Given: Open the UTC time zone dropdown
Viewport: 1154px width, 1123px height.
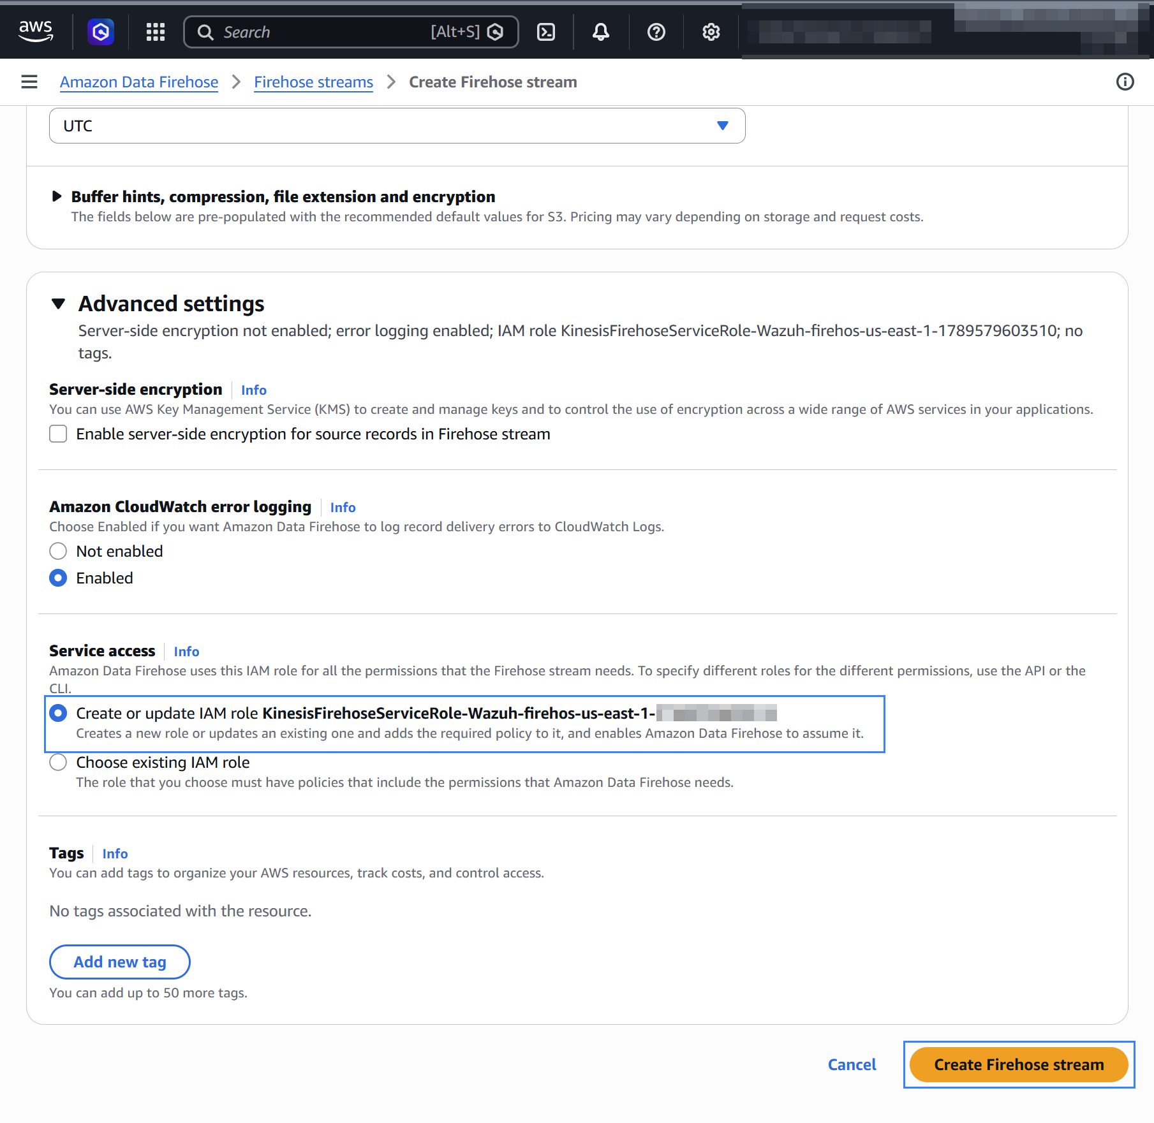Looking at the screenshot, I should coord(397,126).
